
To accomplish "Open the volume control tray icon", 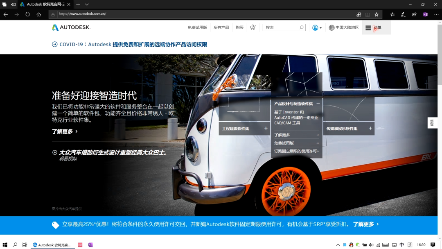I will click(371, 245).
